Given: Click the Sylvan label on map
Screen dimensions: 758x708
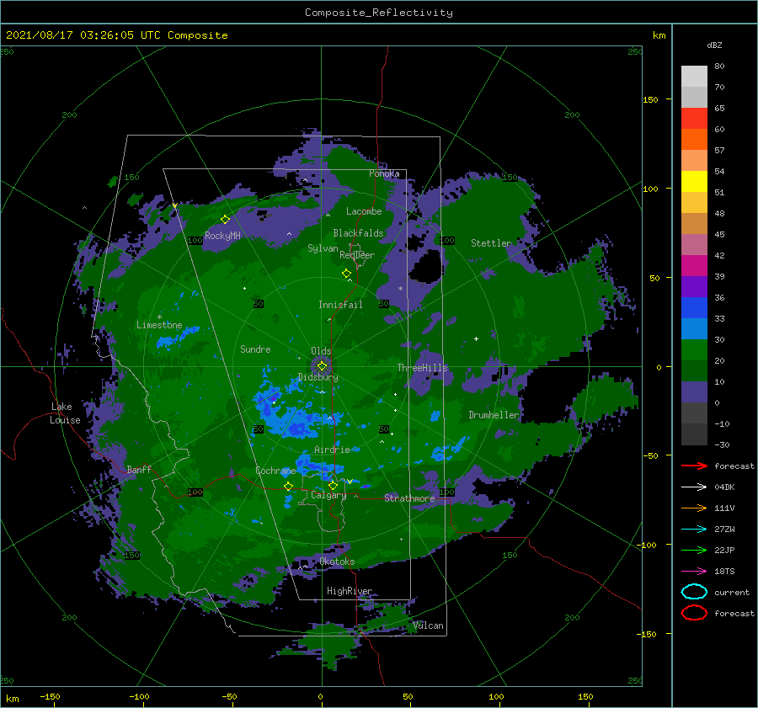Looking at the screenshot, I should [x=323, y=248].
